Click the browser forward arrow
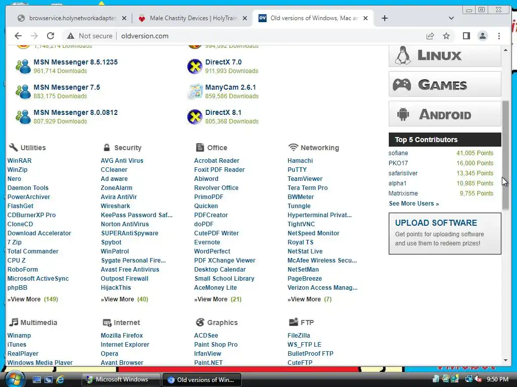The image size is (517, 387). [x=34, y=36]
